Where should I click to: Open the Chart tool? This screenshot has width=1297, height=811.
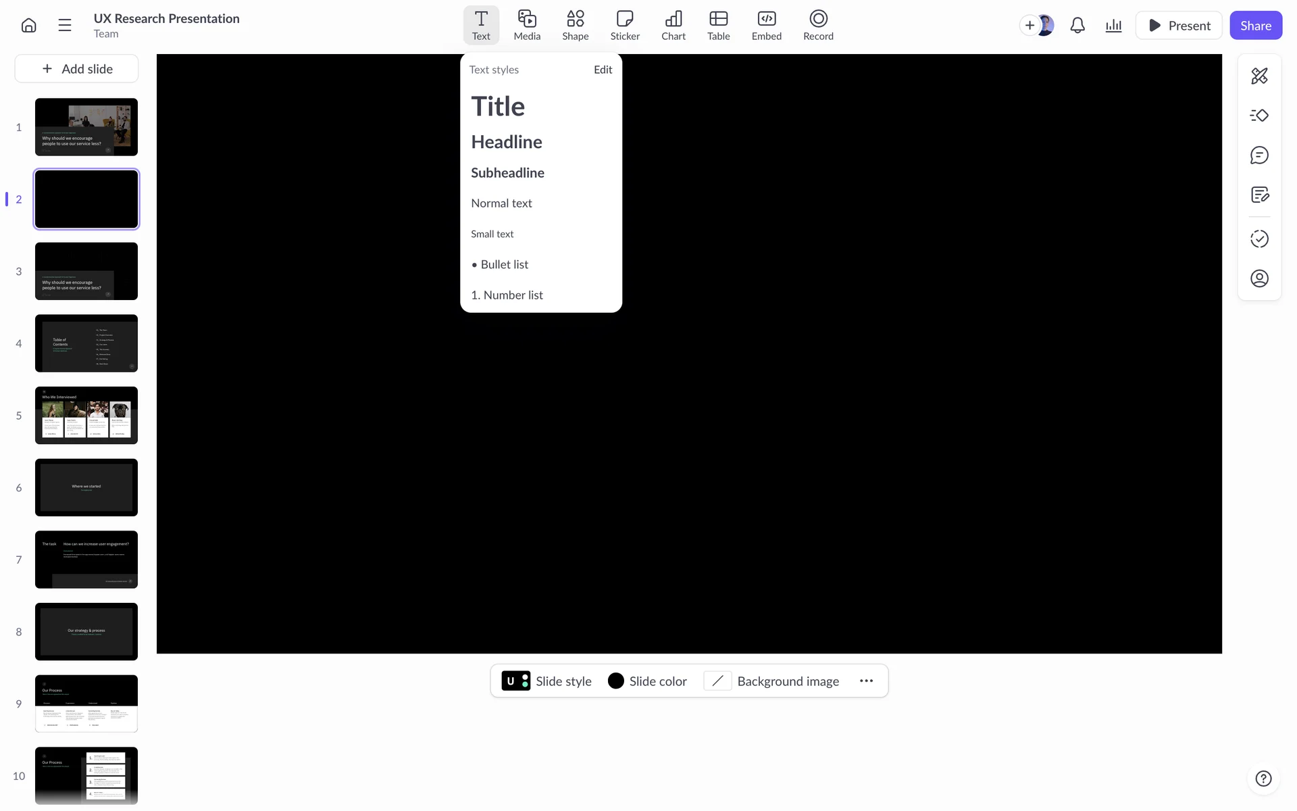pos(673,26)
